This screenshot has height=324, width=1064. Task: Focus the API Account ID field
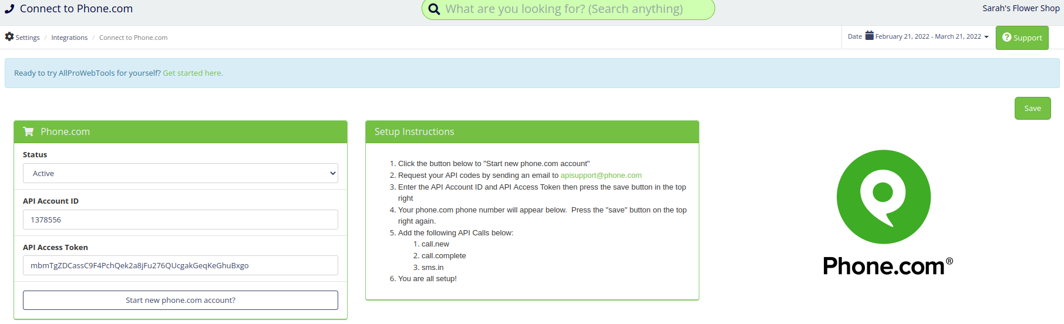click(x=180, y=220)
